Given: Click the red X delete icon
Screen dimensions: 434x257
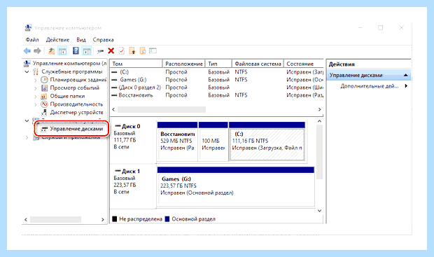Looking at the screenshot, I should click(x=111, y=51).
